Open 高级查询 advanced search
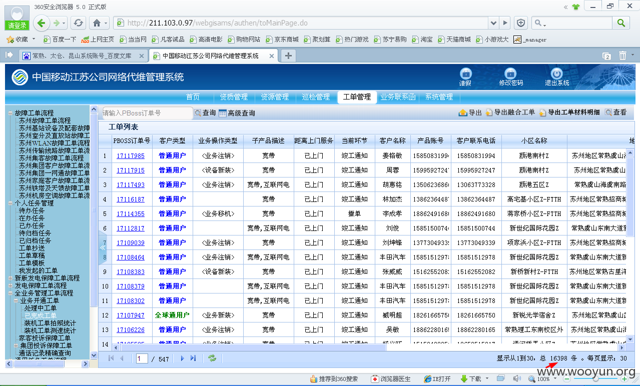Viewport: 640px width, 386px height. click(x=237, y=113)
